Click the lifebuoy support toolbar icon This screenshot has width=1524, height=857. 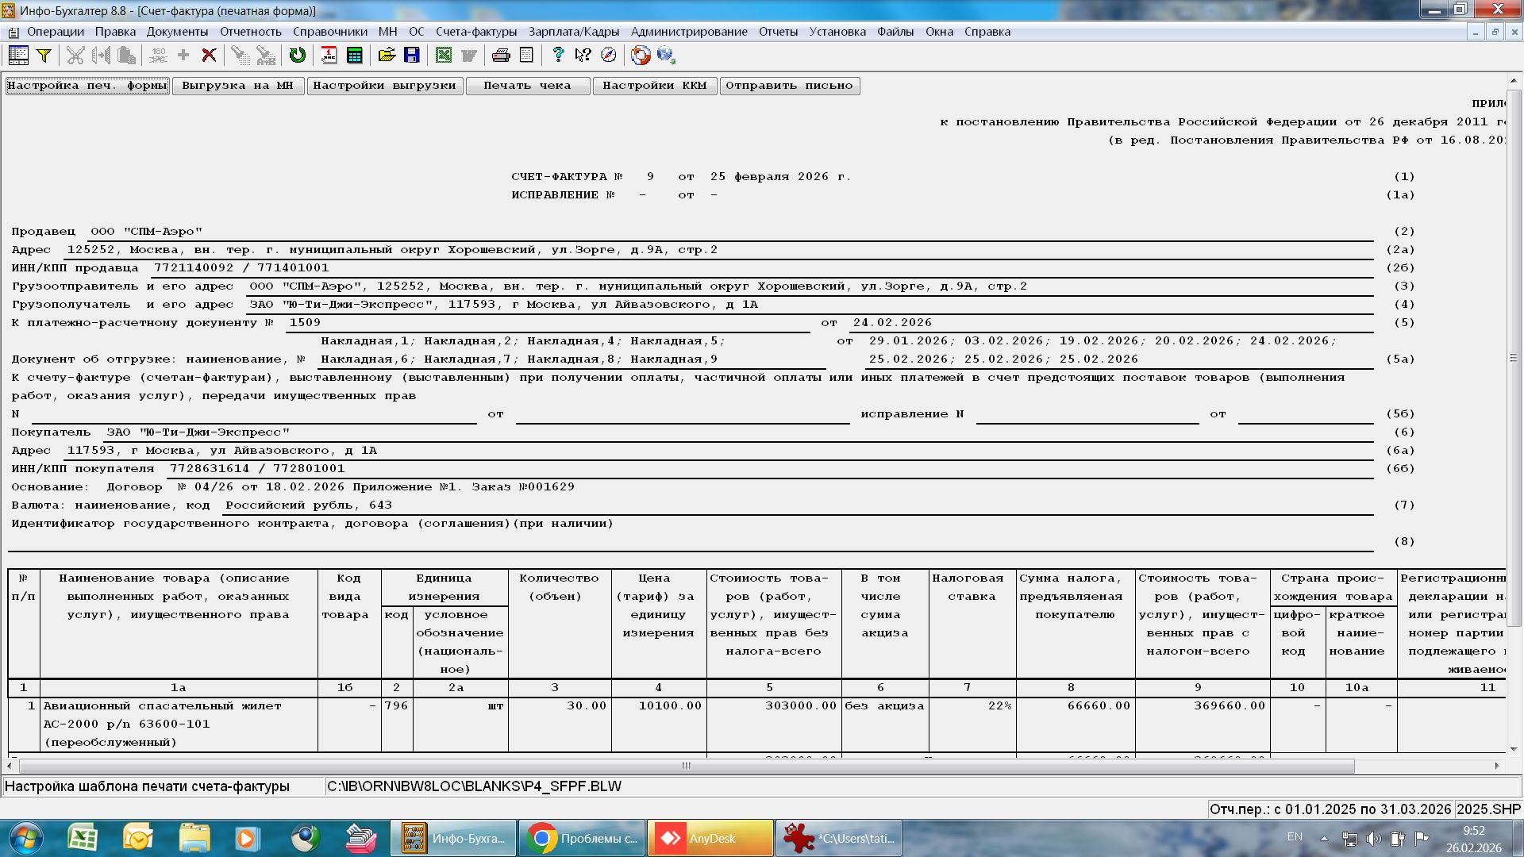(x=641, y=55)
